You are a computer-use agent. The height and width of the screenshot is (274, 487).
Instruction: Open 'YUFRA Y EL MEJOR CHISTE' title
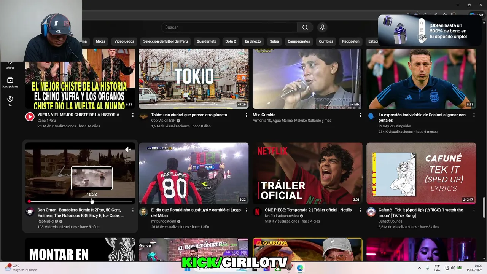(x=78, y=115)
